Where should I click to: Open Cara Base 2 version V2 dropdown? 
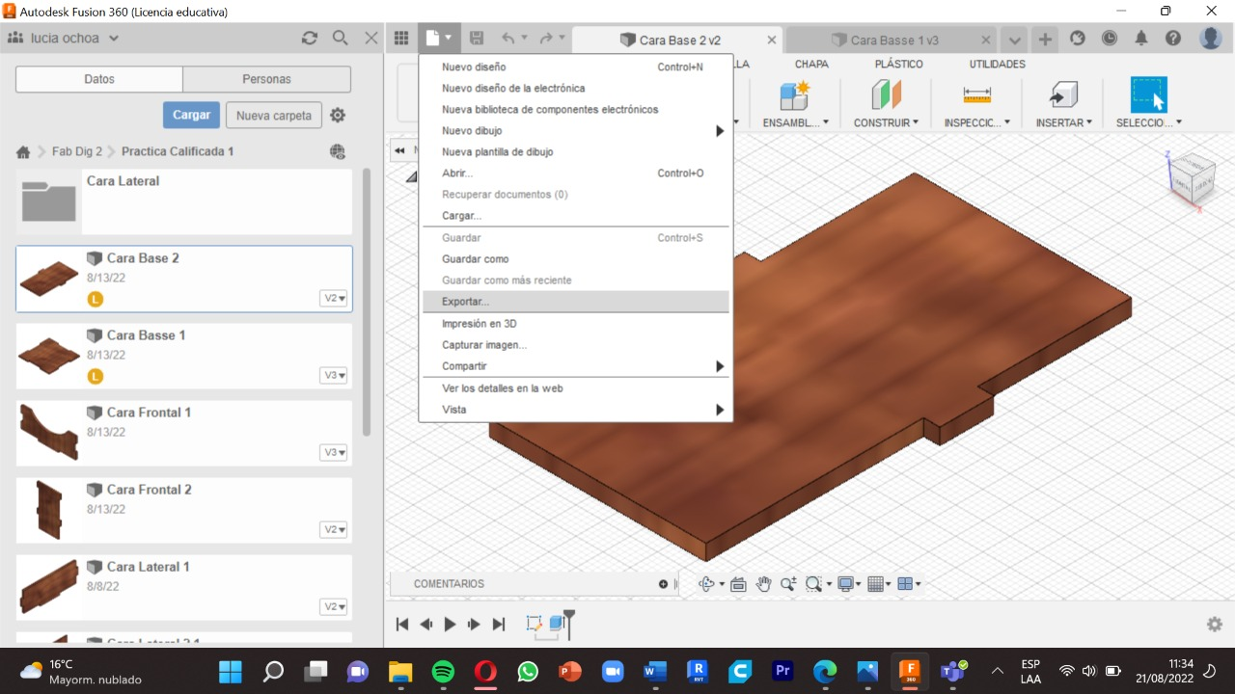334,299
